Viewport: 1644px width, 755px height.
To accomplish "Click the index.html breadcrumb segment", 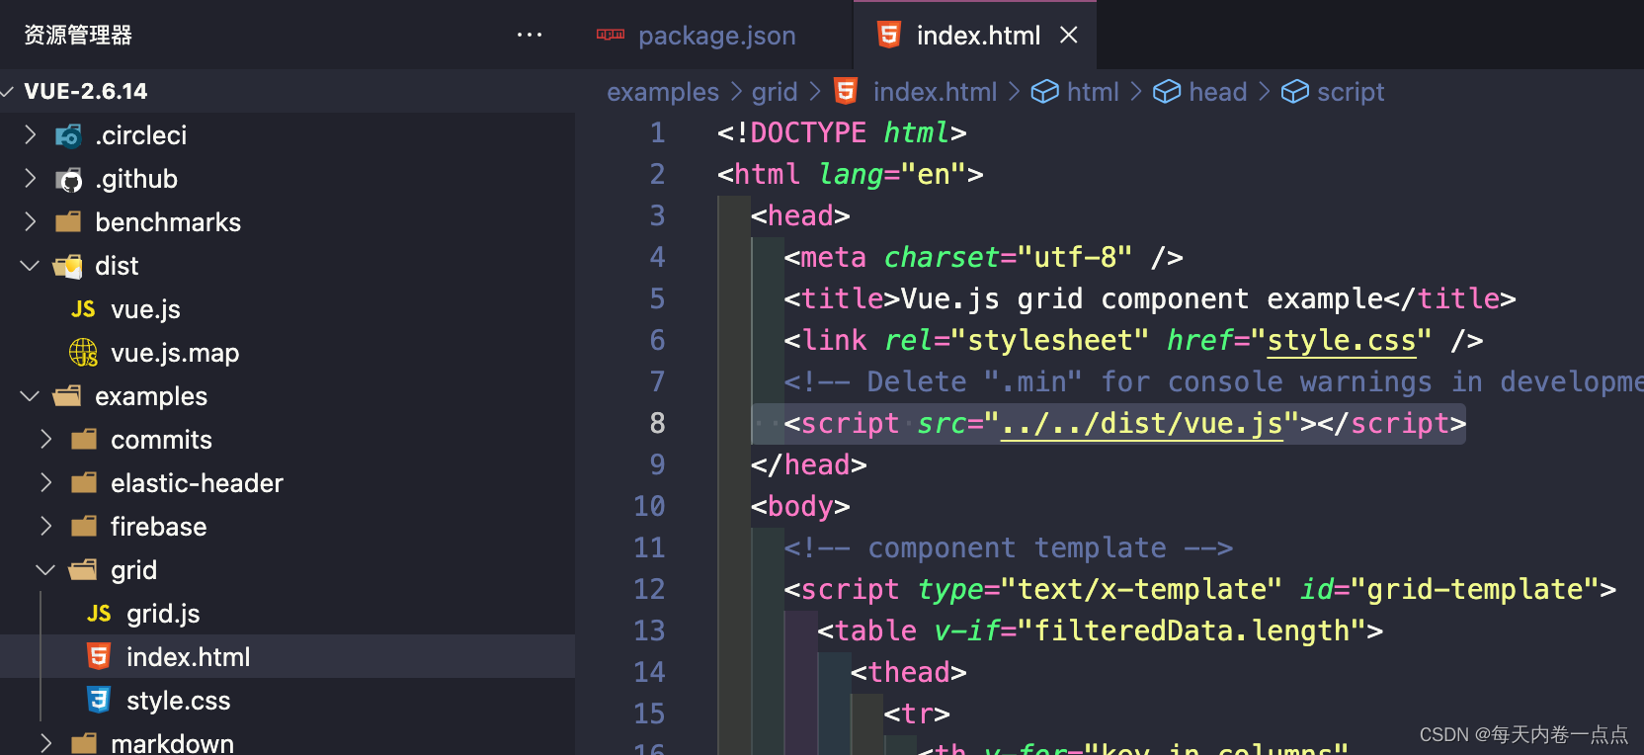I will click(x=935, y=92).
